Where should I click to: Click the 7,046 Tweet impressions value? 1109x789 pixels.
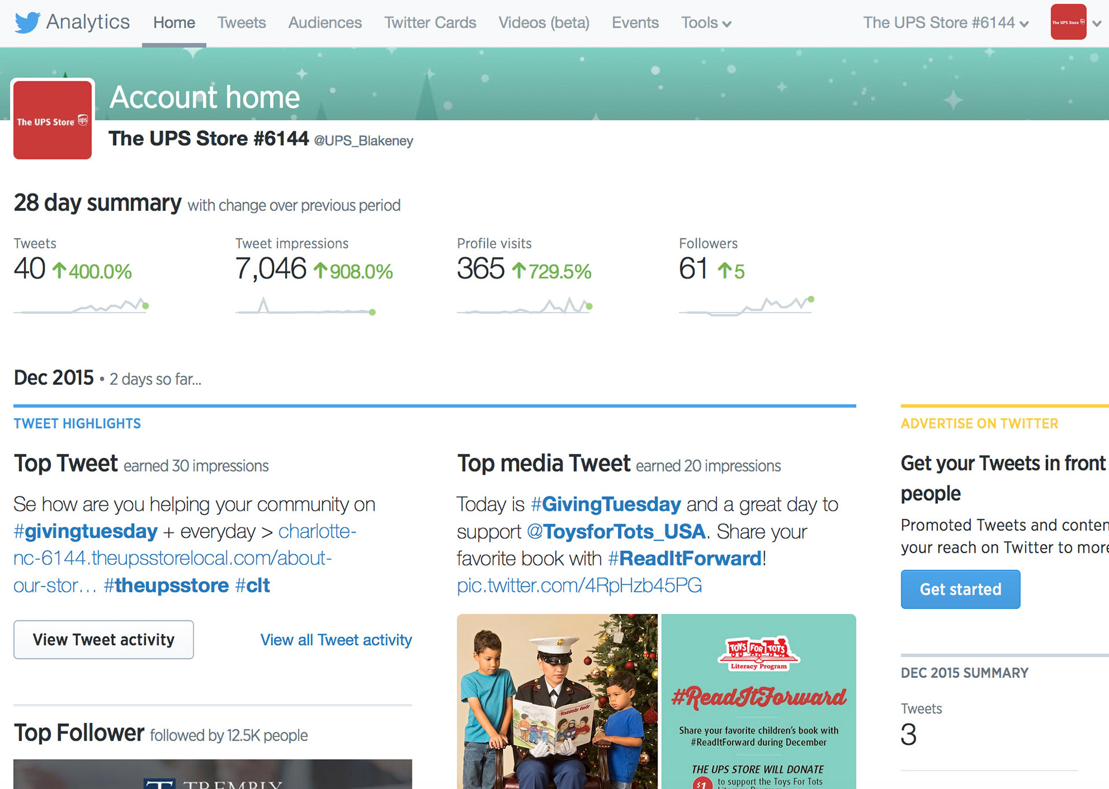click(x=270, y=269)
